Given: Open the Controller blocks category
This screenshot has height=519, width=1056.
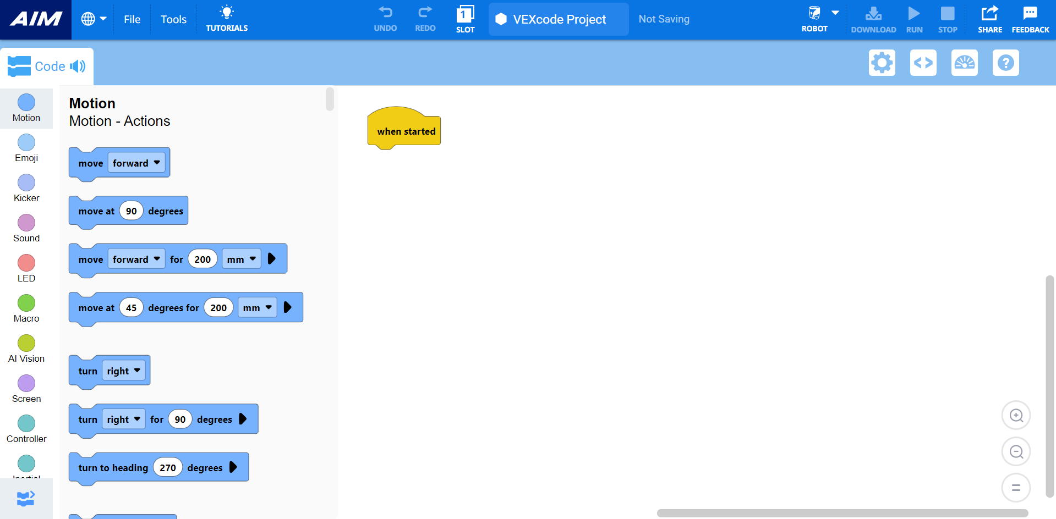Looking at the screenshot, I should click(x=26, y=428).
